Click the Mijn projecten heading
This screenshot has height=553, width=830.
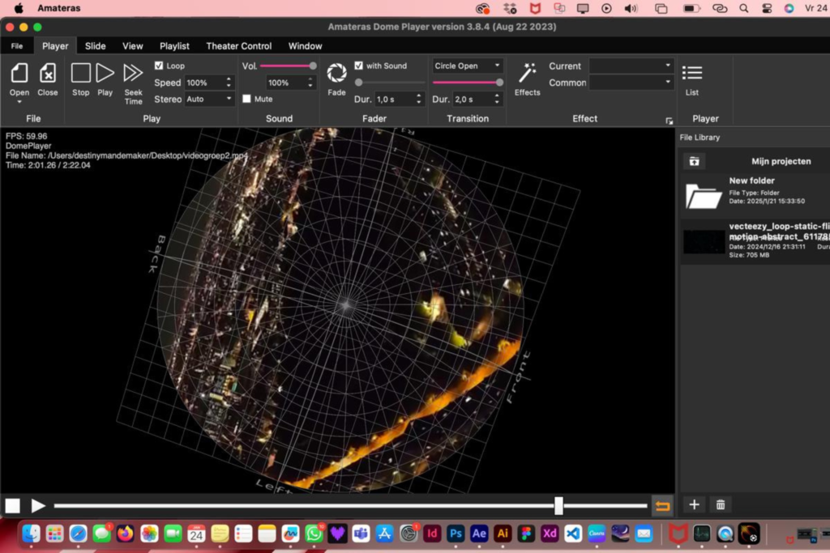pos(781,161)
